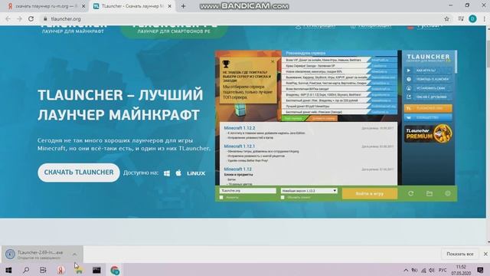This screenshot has width=490, height=276.
Task: Close the downloads bar
Action: coord(485,254)
